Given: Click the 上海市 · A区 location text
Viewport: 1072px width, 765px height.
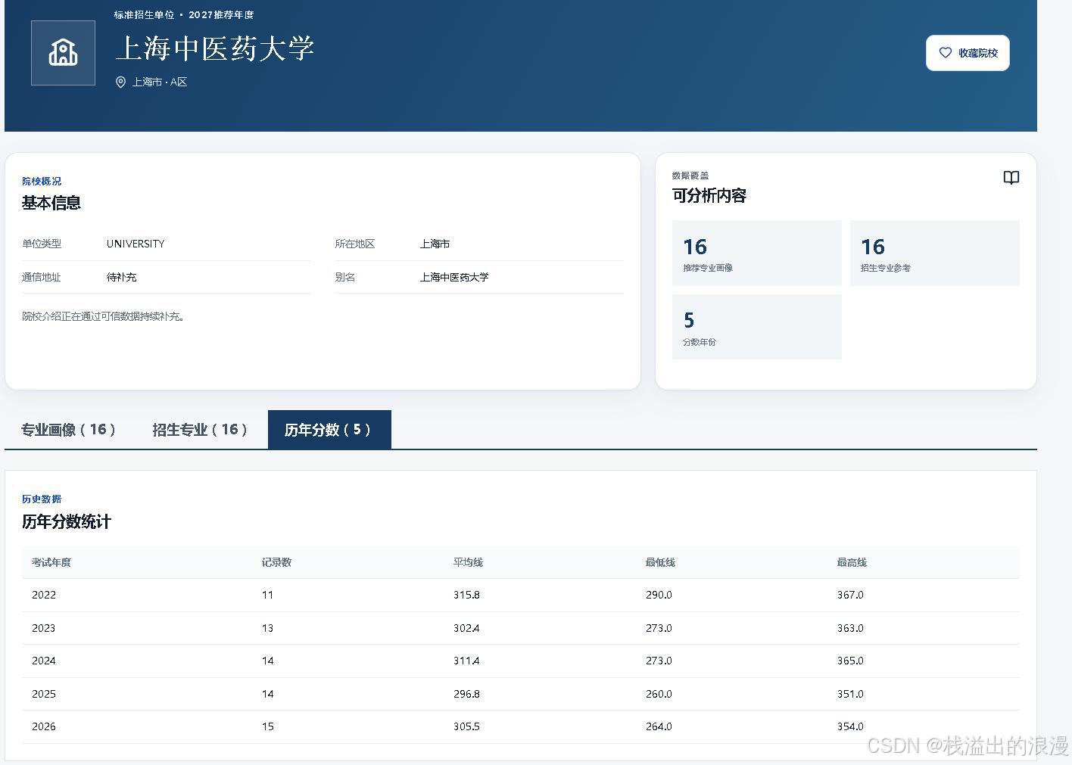Looking at the screenshot, I should (160, 82).
